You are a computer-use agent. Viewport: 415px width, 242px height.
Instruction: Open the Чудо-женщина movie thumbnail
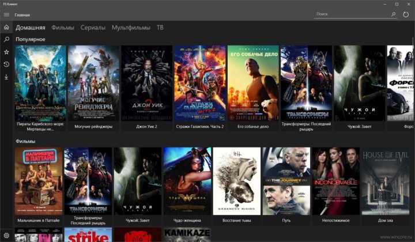(187, 181)
